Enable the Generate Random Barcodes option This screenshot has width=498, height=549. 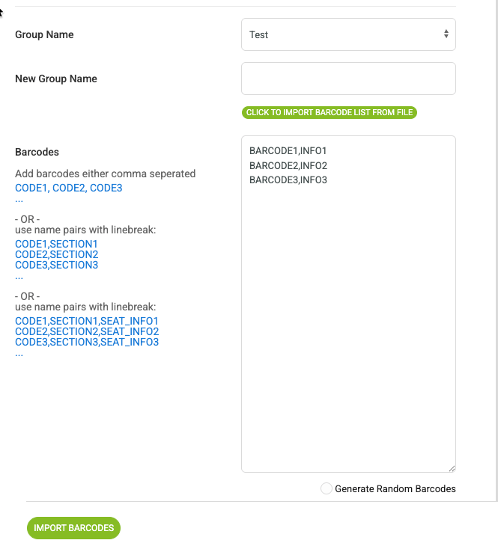click(327, 488)
